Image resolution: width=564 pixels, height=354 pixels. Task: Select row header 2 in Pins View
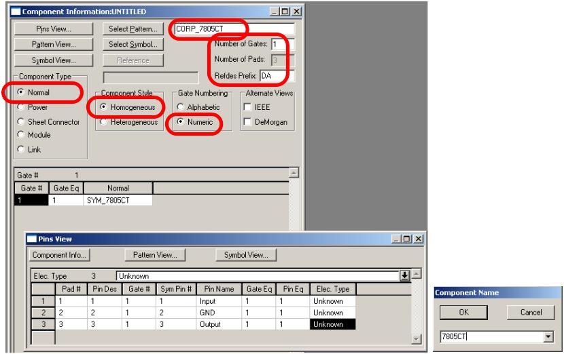[x=43, y=313]
